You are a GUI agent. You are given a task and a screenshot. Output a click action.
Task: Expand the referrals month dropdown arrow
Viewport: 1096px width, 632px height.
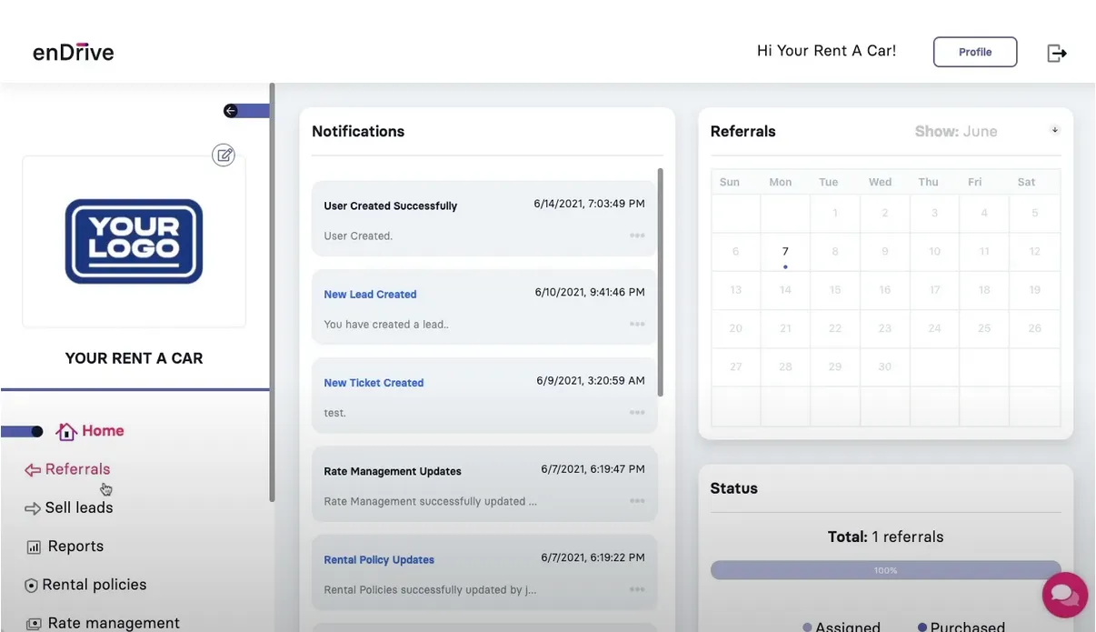tap(1055, 130)
